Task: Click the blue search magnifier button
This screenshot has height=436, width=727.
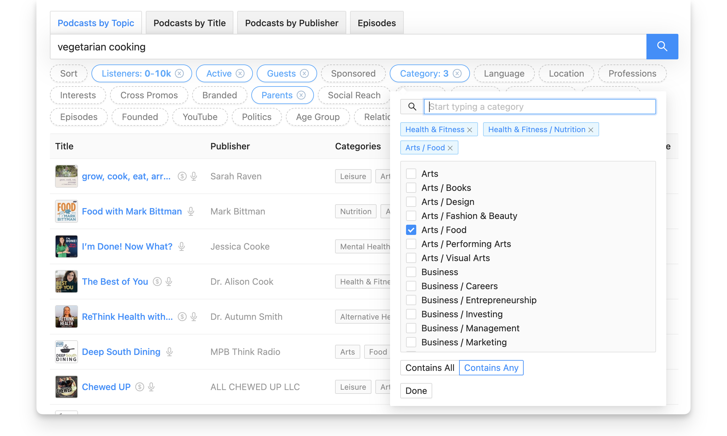Action: (x=662, y=47)
